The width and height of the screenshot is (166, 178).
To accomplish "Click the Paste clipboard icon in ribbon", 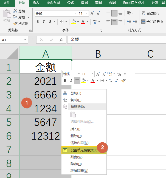I will point(7,14).
